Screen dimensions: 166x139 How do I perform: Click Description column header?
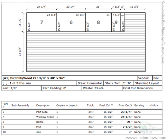click(43, 105)
